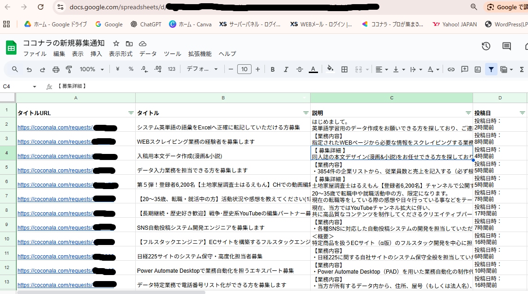
Task: Toggle italic formatting
Action: pyautogui.click(x=286, y=69)
